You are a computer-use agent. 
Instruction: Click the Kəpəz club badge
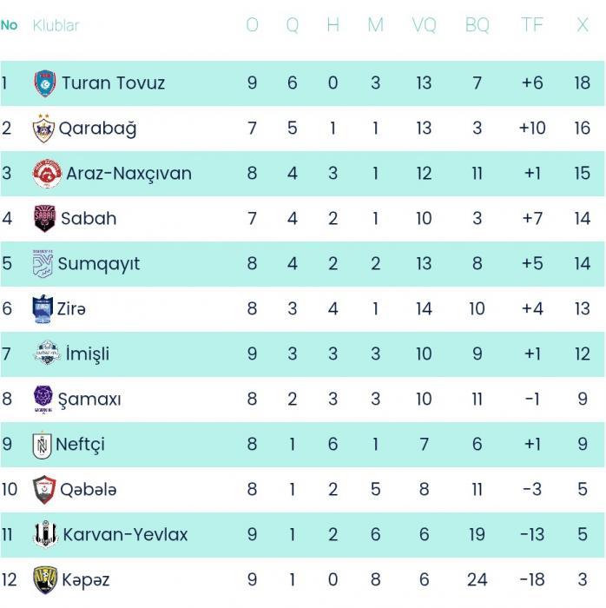pos(43,579)
